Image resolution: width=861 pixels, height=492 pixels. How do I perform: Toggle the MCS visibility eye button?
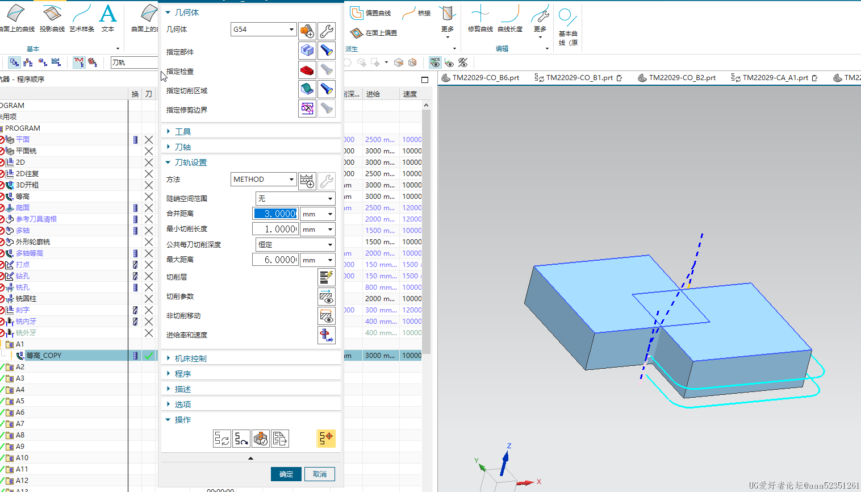point(436,62)
